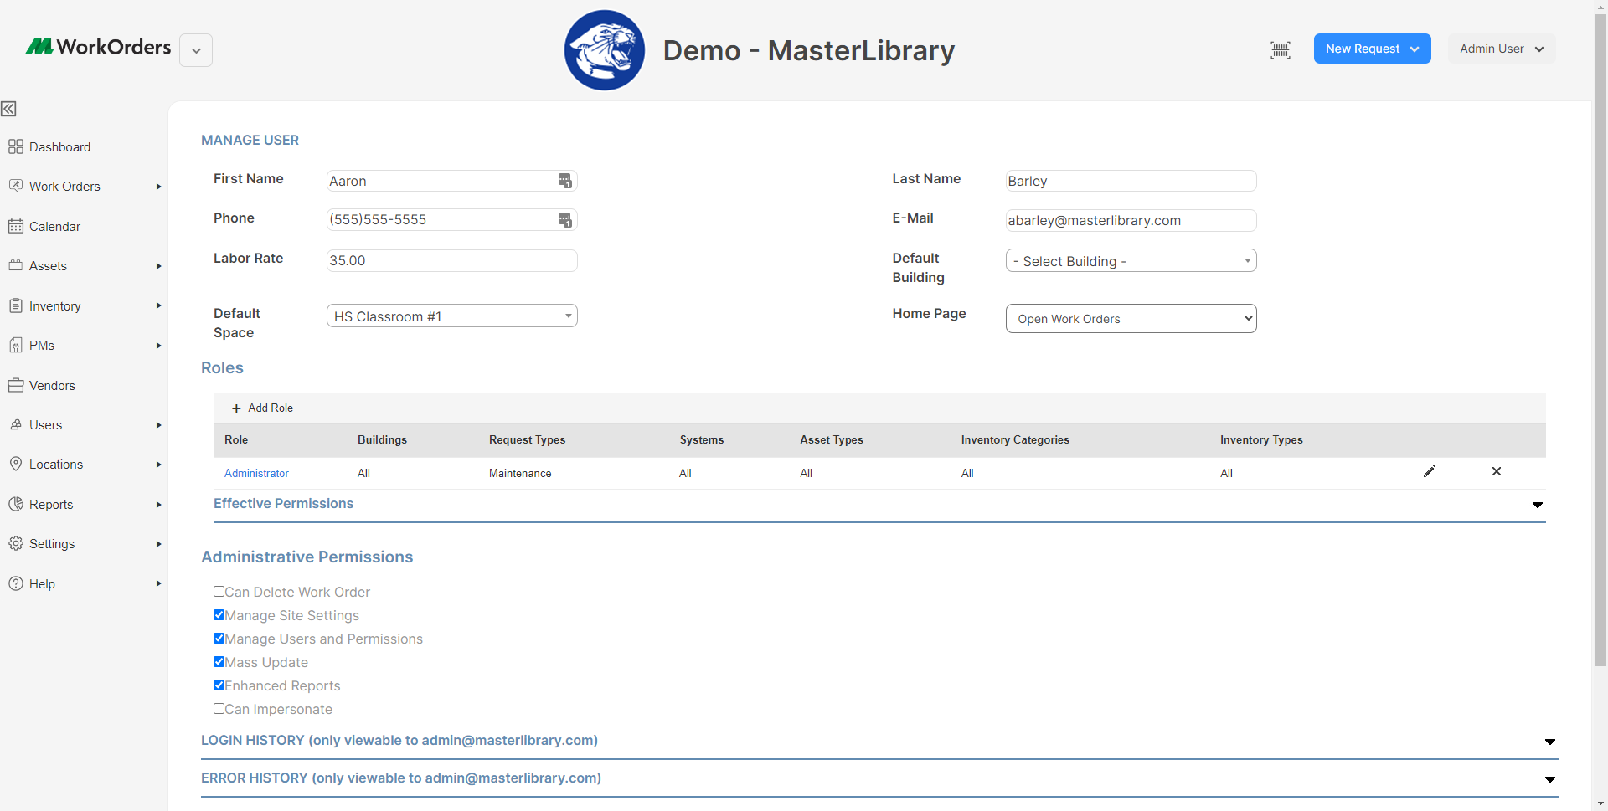Click the Assets sidebar icon
Viewport: 1608px width, 811px height.
coord(16,265)
